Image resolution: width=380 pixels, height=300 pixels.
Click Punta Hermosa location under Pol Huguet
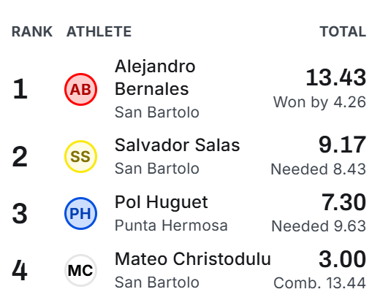(171, 226)
